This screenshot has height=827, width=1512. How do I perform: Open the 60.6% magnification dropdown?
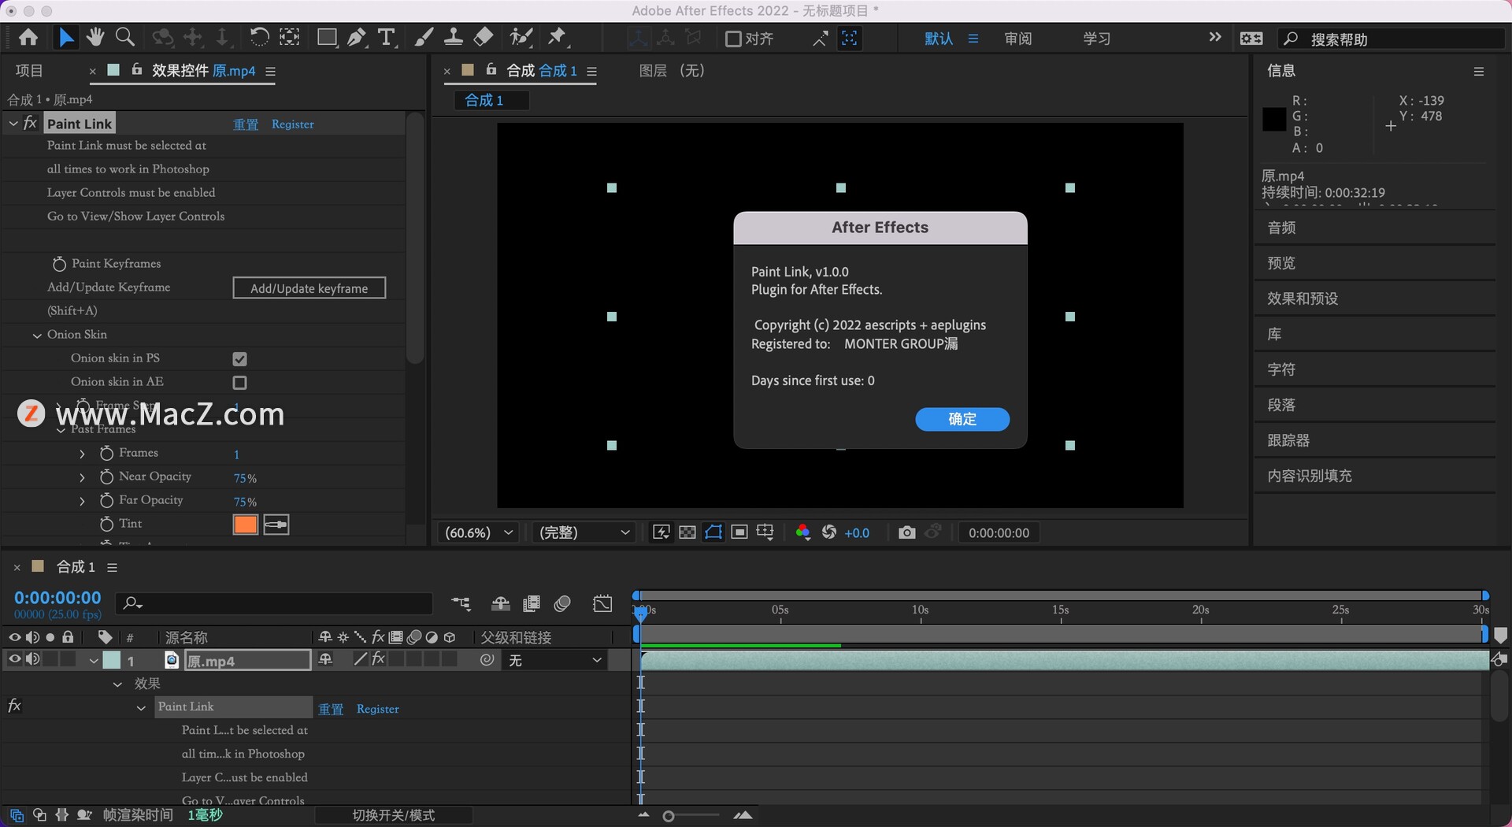pos(479,532)
